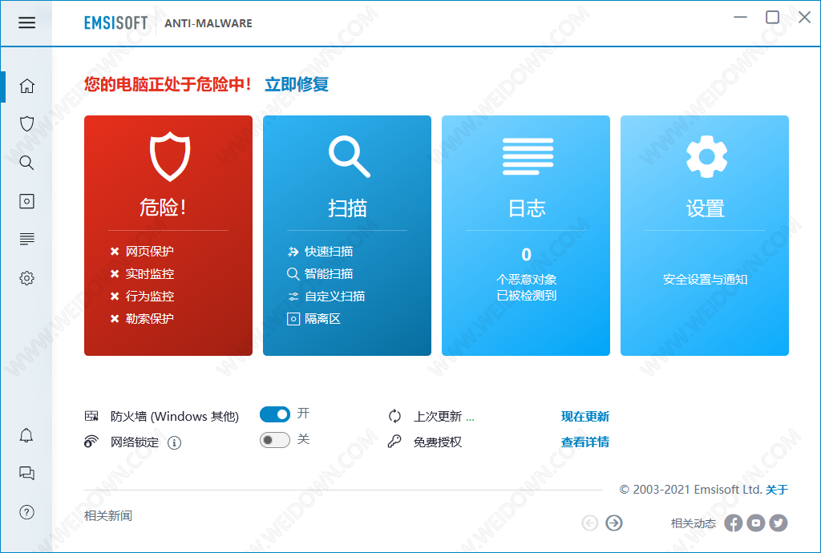
Task: Open the Scan magnifier sidebar icon
Action: click(x=26, y=163)
